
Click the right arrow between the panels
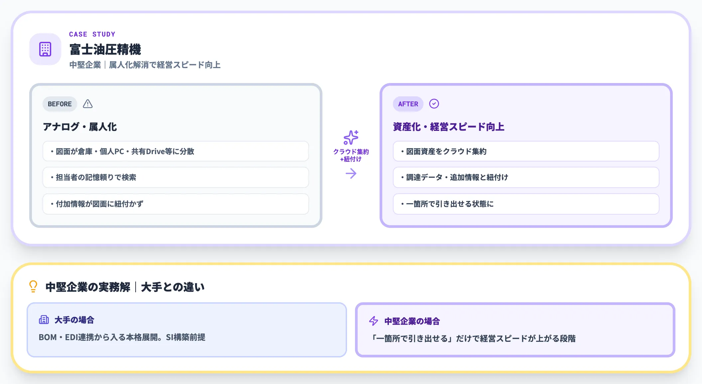coord(351,173)
